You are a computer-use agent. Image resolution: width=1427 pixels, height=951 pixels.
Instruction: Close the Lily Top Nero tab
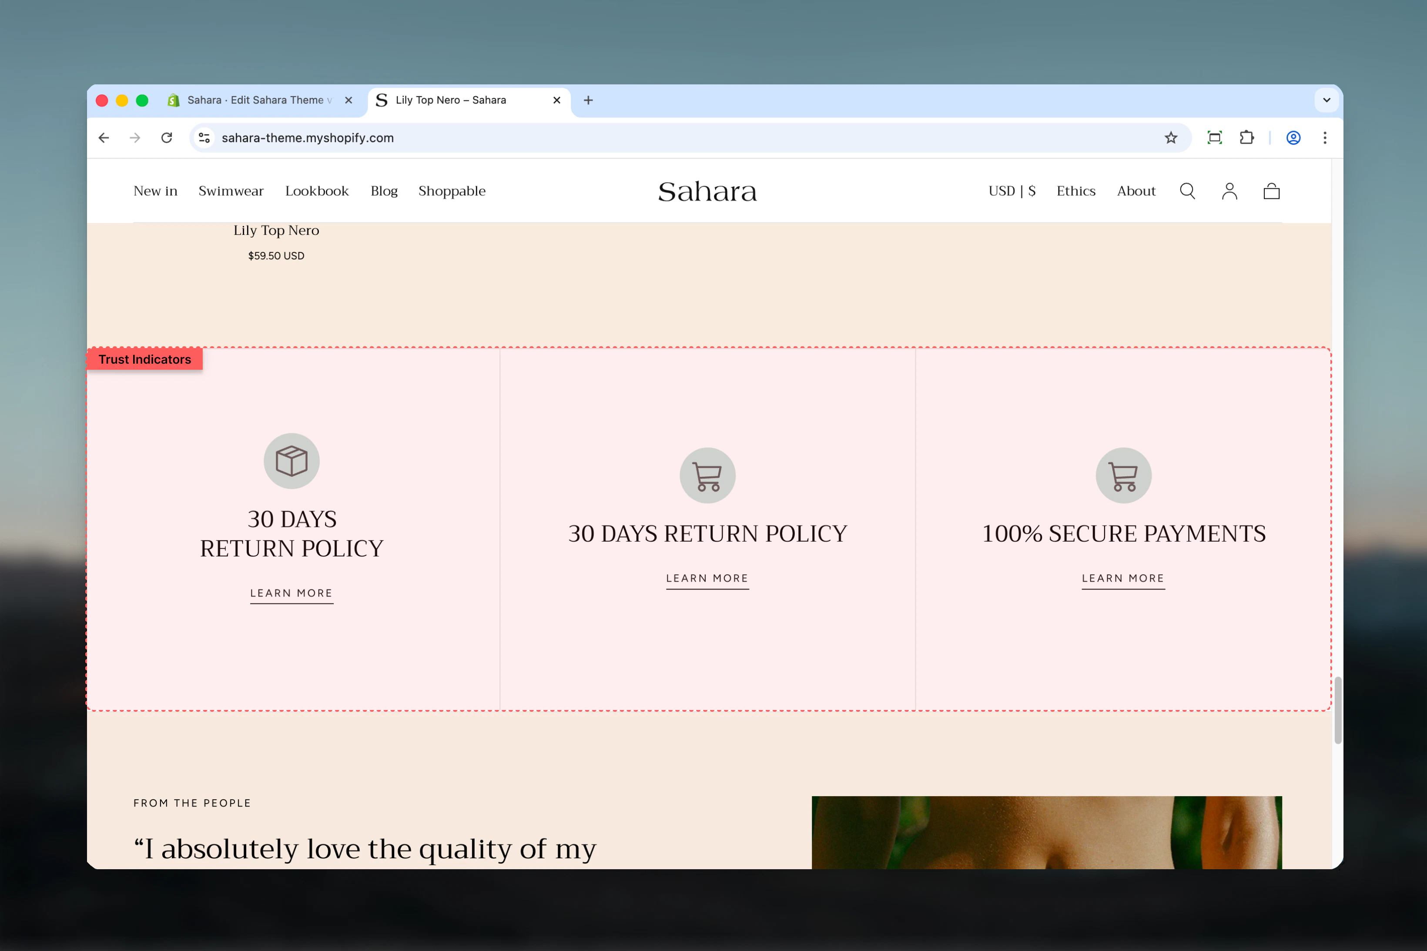(557, 100)
